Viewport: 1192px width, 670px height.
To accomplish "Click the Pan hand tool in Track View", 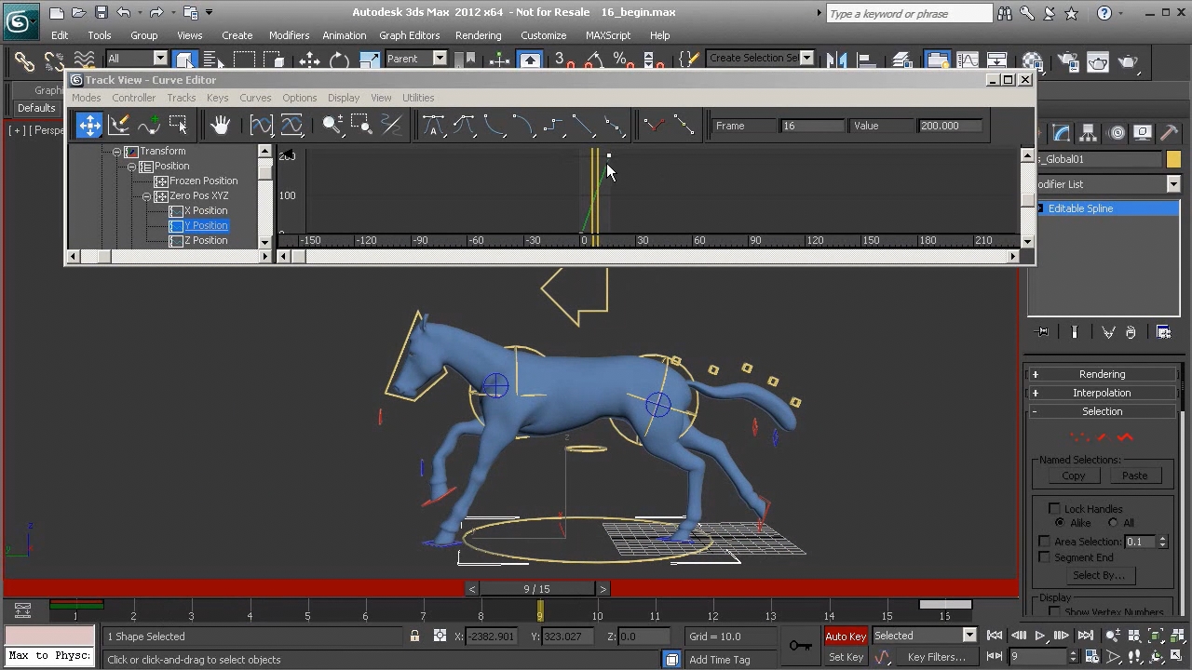I will (220, 125).
